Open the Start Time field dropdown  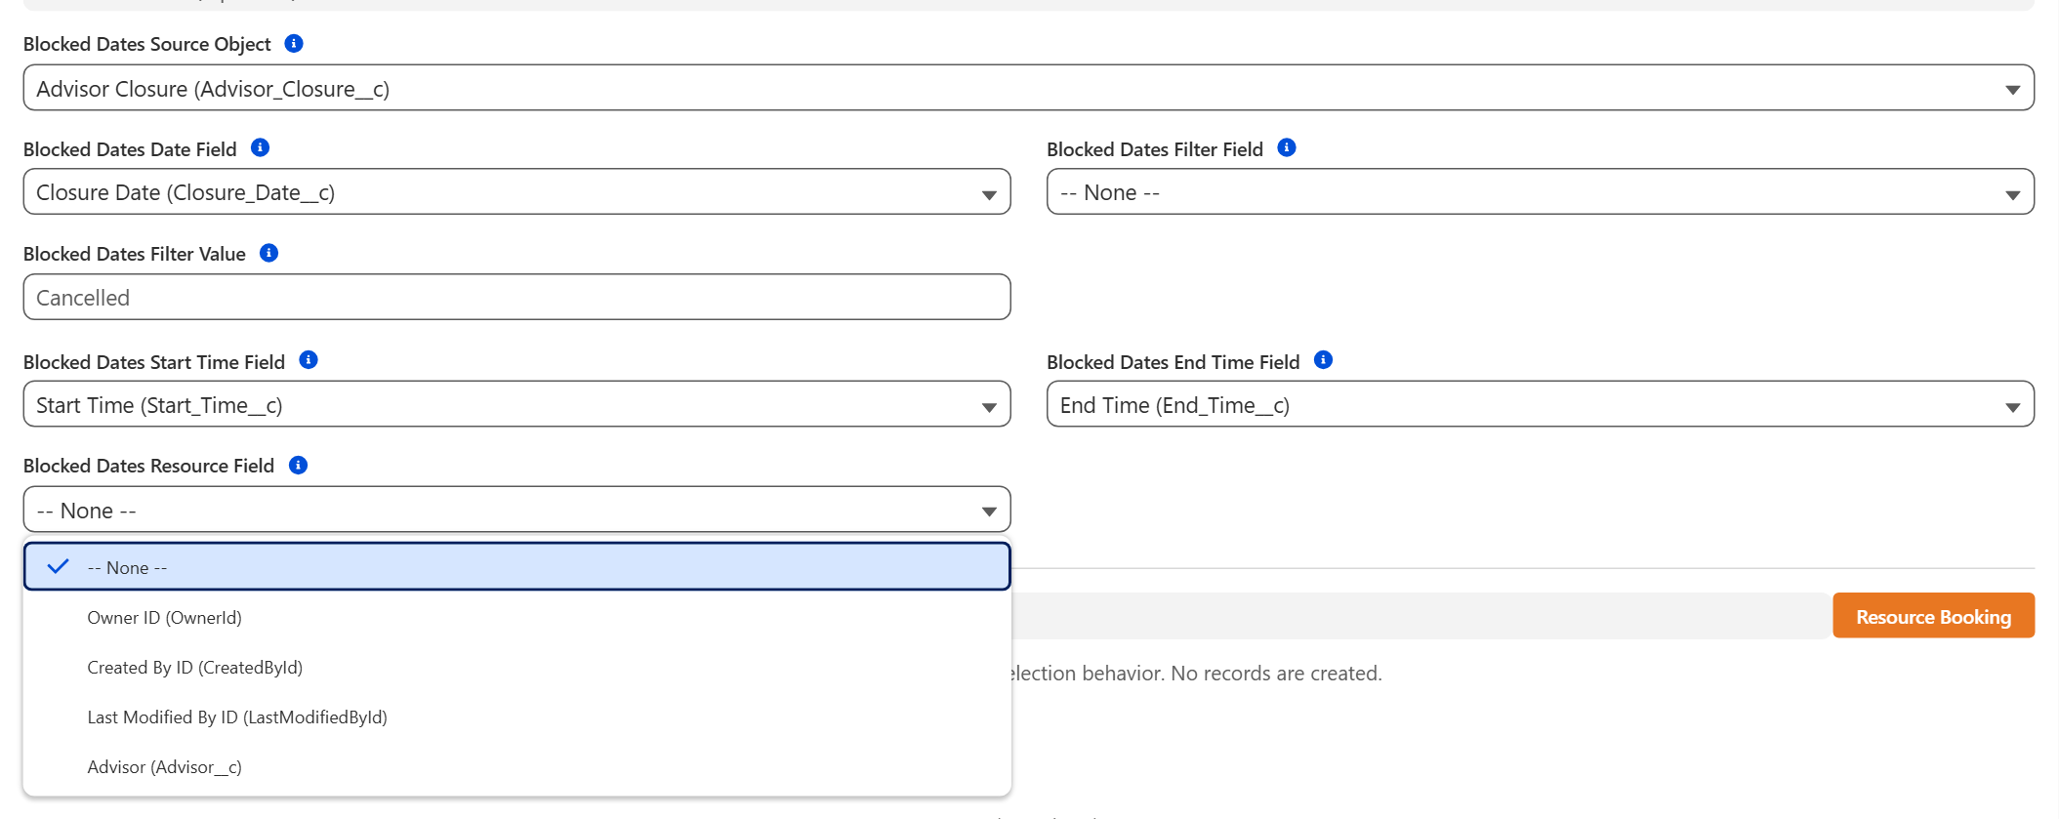[516, 404]
